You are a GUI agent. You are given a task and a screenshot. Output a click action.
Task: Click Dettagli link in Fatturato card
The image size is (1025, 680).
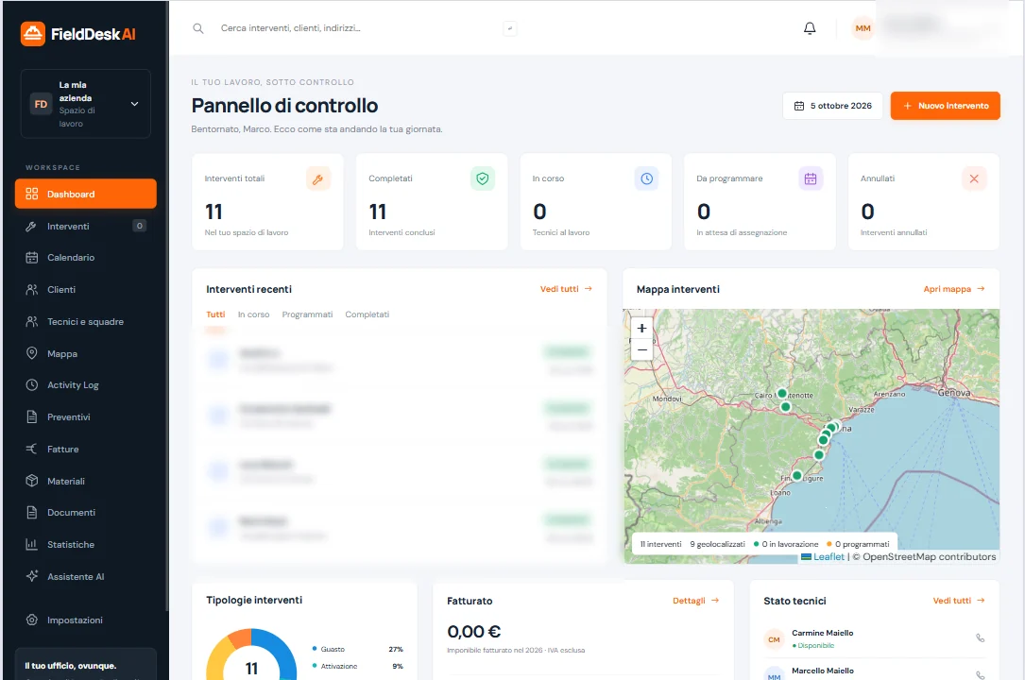[695, 601]
